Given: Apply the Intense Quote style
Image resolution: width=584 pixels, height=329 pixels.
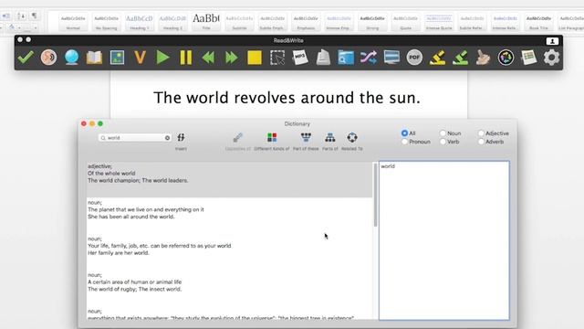Looking at the screenshot, I should click(439, 22).
